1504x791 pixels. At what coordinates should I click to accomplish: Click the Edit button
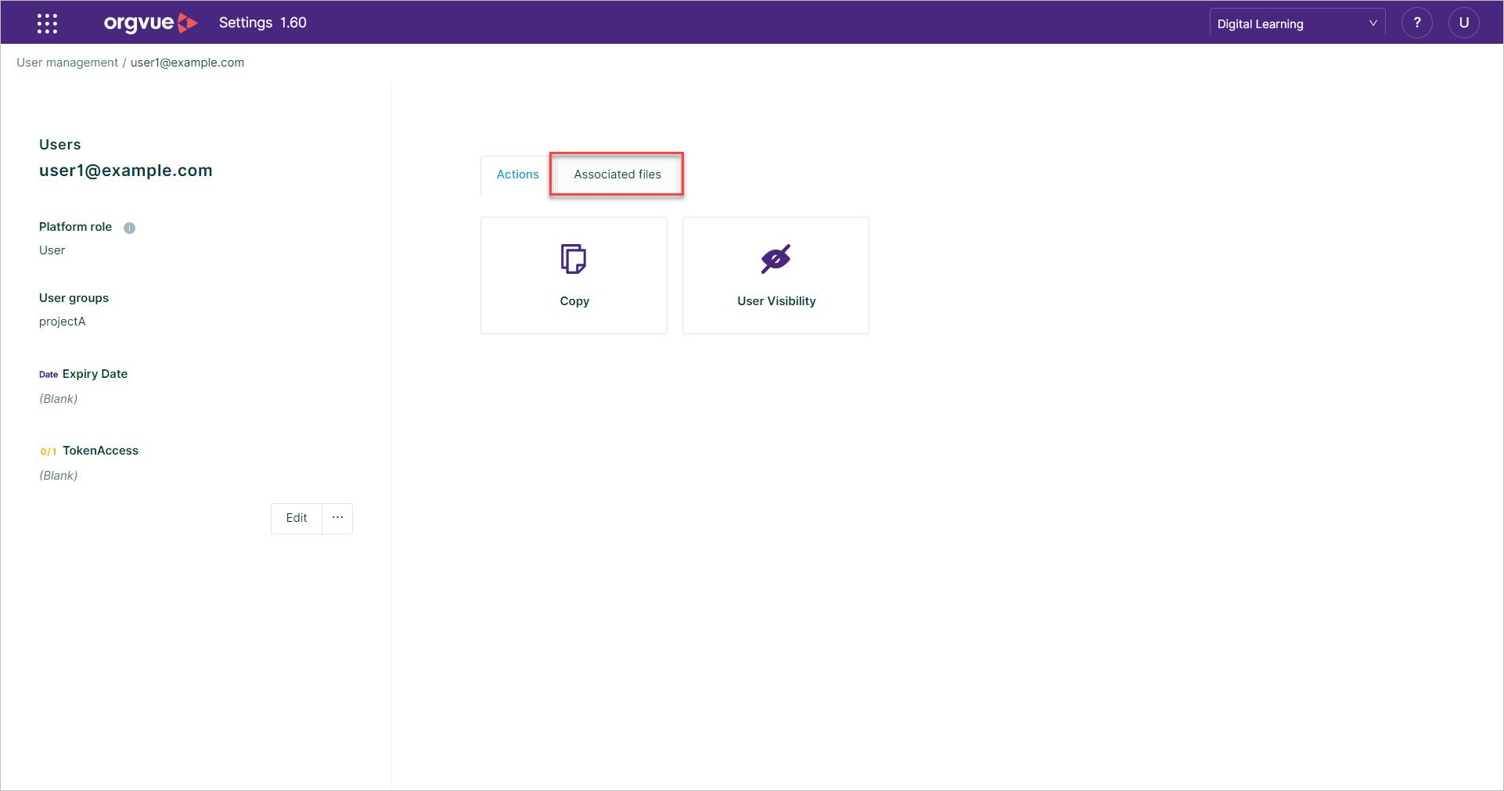tap(297, 518)
